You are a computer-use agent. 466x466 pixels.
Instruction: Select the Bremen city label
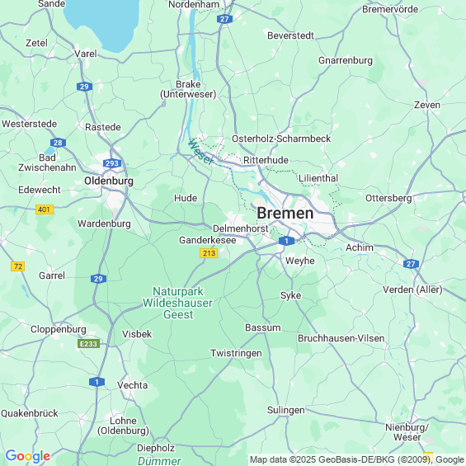[285, 214]
